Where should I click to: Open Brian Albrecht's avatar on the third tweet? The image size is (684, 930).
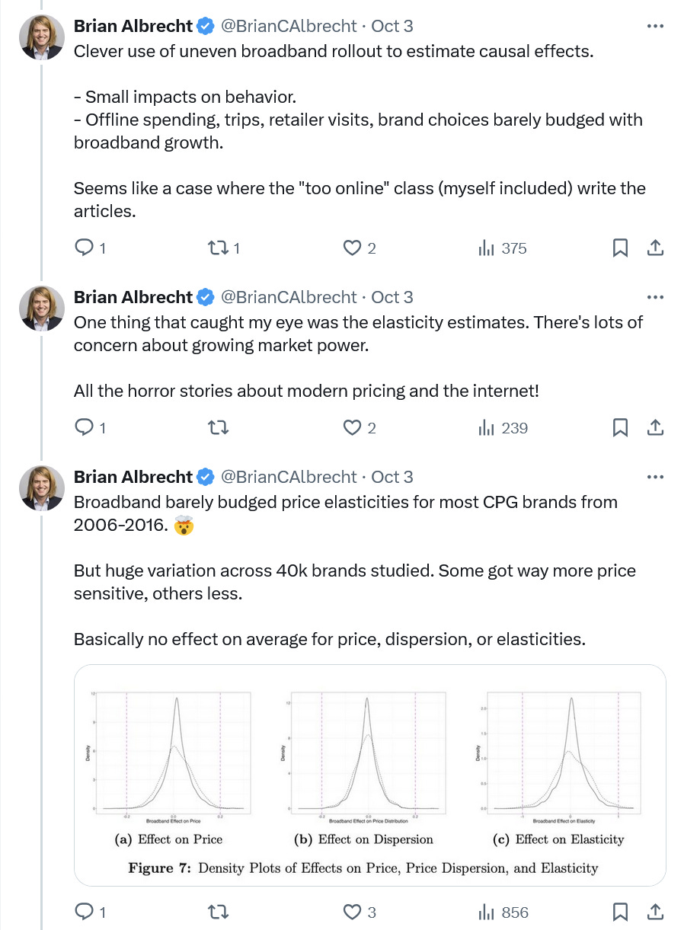coord(42,487)
